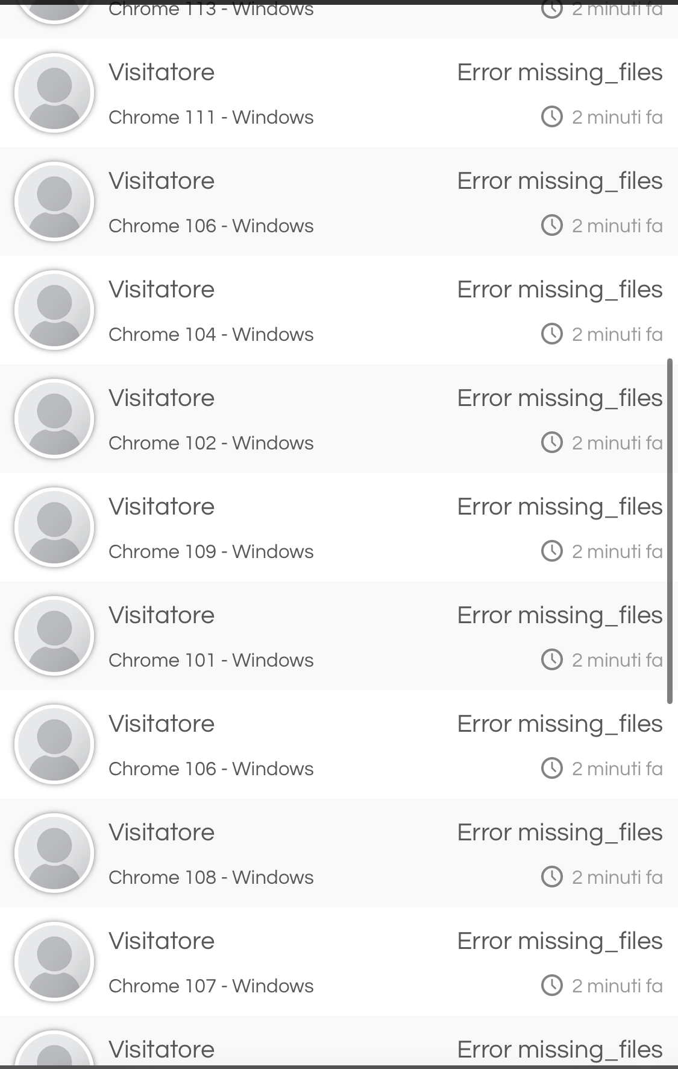Click the 2 minuti fa timestamp for Chrome 101
The image size is (678, 1069).
point(617,659)
